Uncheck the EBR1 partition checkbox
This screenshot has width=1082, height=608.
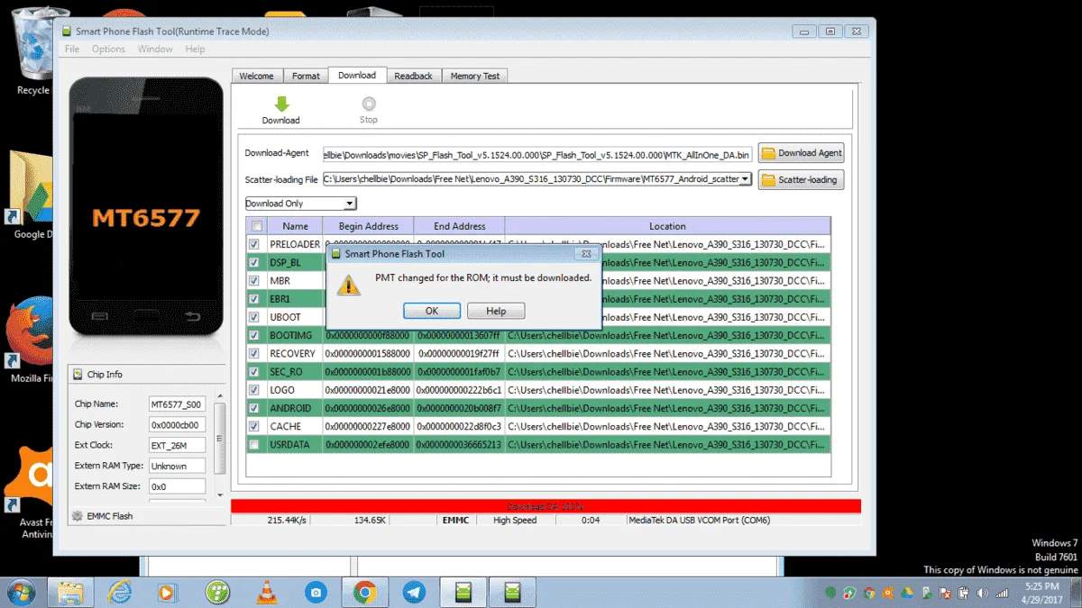254,298
